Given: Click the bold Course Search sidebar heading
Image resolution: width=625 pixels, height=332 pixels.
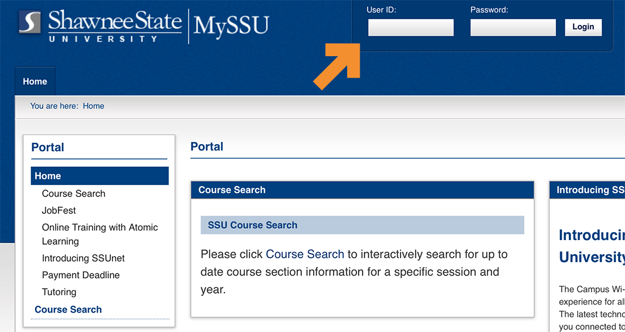Looking at the screenshot, I should coord(68,309).
